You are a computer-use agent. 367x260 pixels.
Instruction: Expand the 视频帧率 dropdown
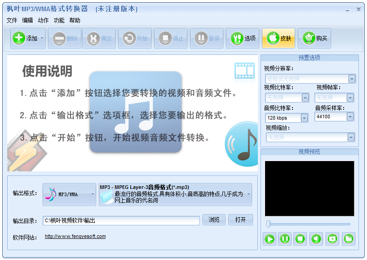tap(350, 98)
